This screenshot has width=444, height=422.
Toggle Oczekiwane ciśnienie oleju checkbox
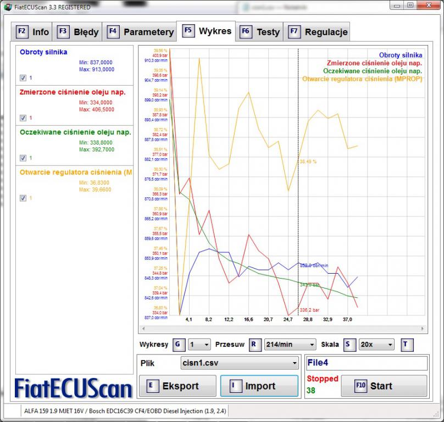tap(23, 158)
